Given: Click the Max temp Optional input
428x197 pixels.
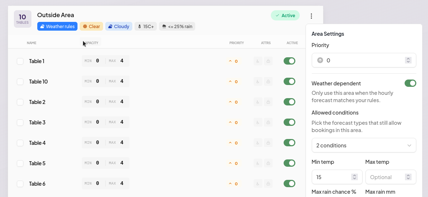Looking at the screenshot, I should 391,177.
